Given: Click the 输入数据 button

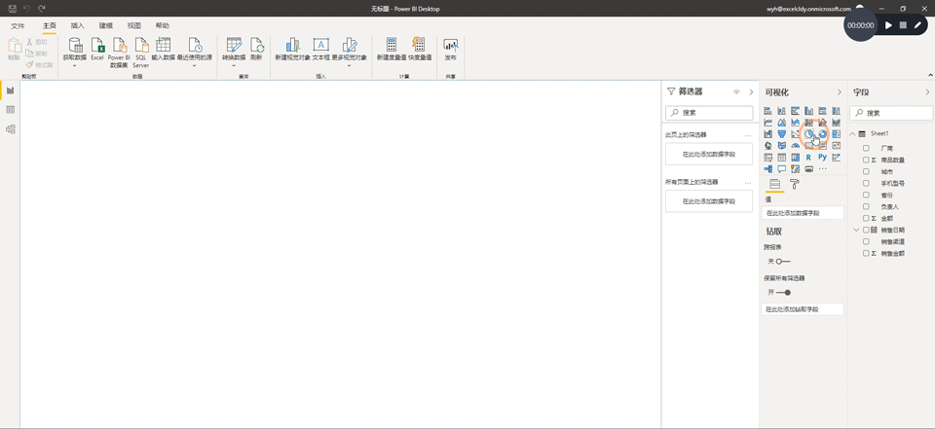Looking at the screenshot, I should click(x=163, y=49).
